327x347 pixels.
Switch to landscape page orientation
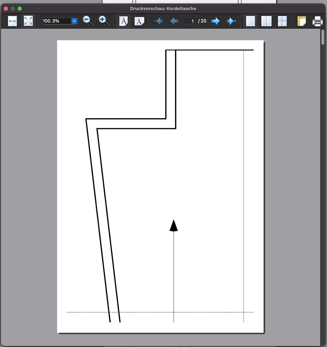pyautogui.click(x=139, y=21)
